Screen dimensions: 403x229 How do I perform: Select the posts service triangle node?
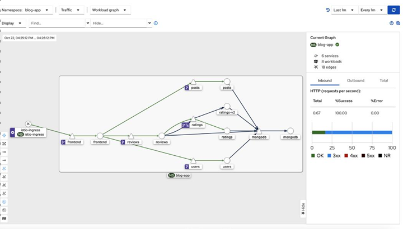[x=193, y=82]
